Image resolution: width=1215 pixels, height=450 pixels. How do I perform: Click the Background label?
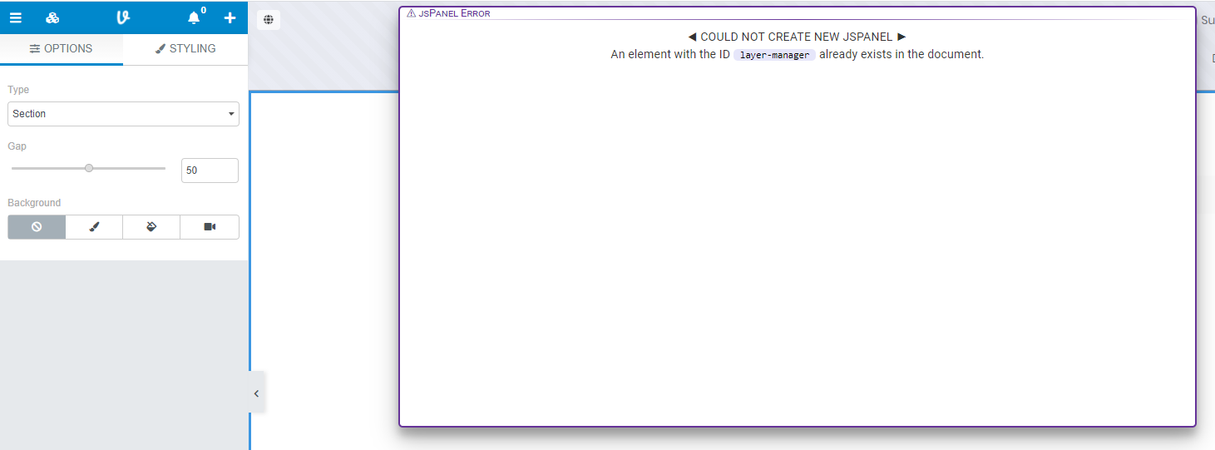[34, 203]
